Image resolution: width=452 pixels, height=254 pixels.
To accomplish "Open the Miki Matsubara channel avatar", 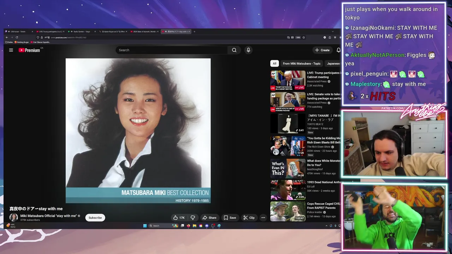I will pyautogui.click(x=14, y=218).
